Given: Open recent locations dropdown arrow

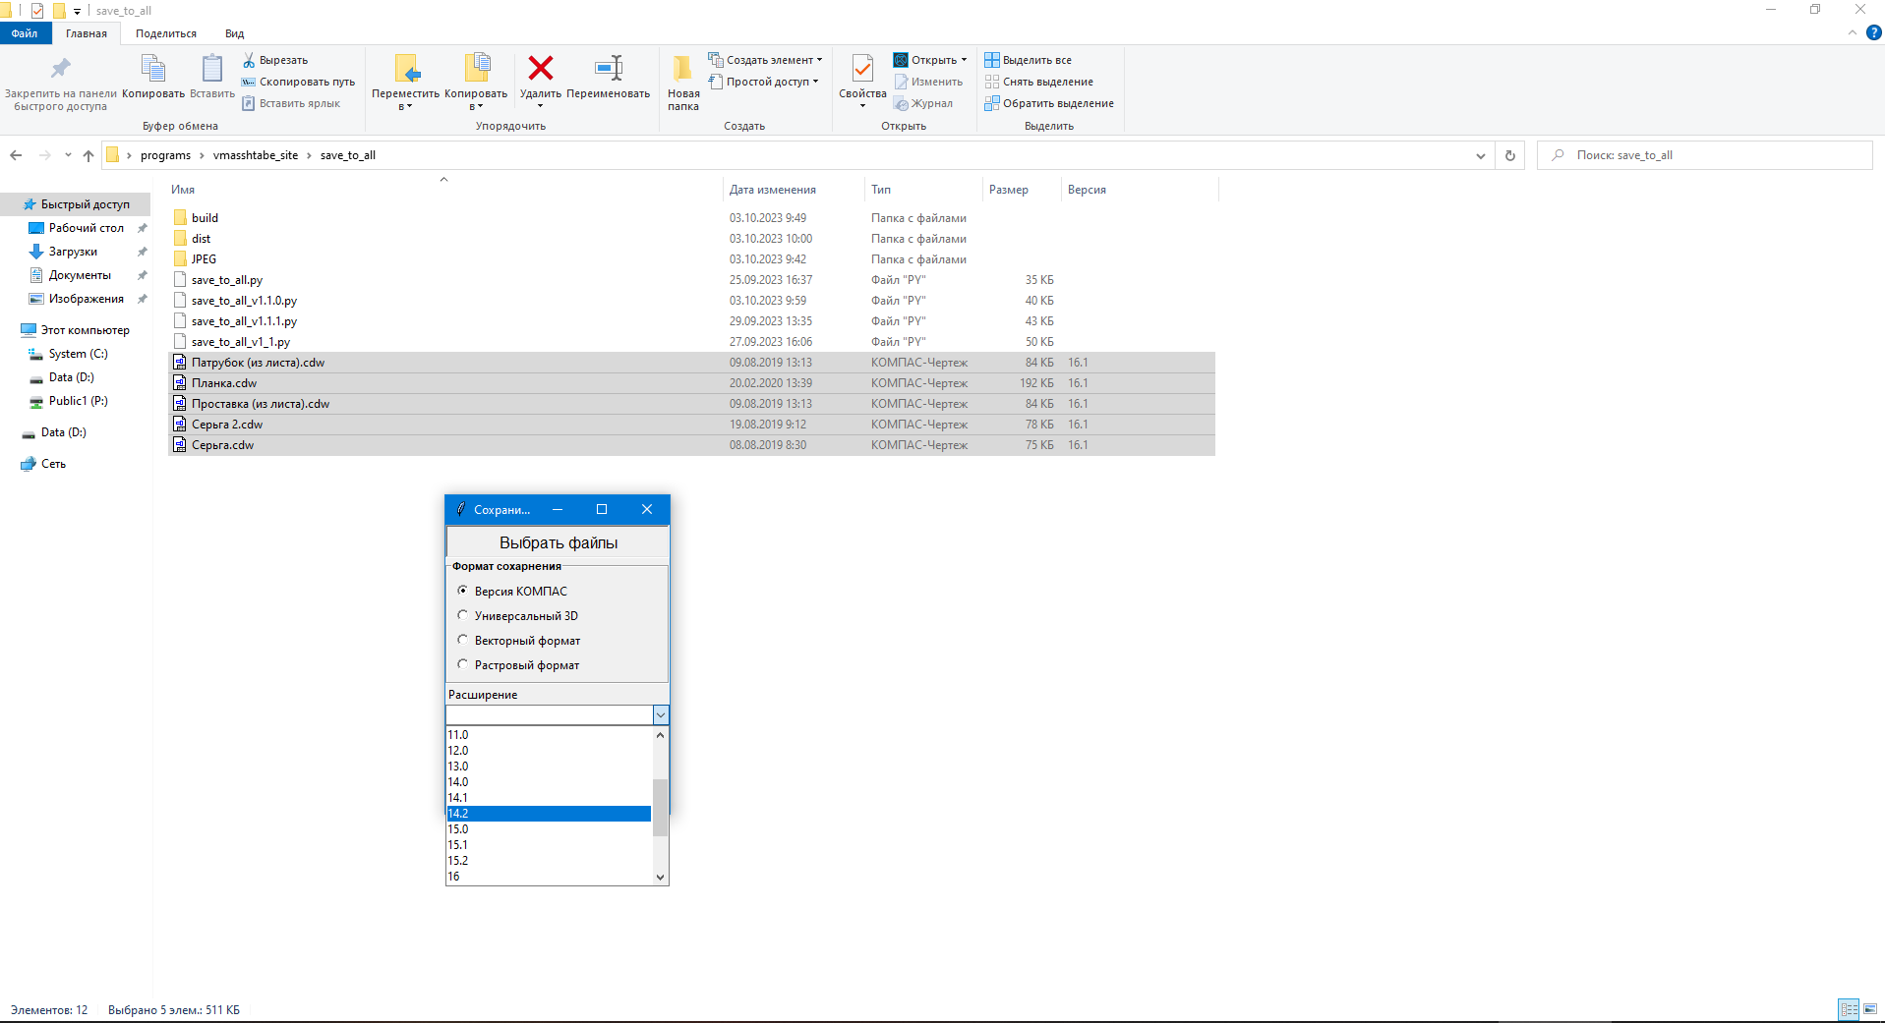Looking at the screenshot, I should [68, 155].
